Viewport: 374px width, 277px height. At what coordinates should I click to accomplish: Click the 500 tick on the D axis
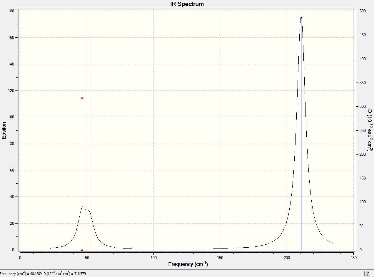[x=363, y=11]
